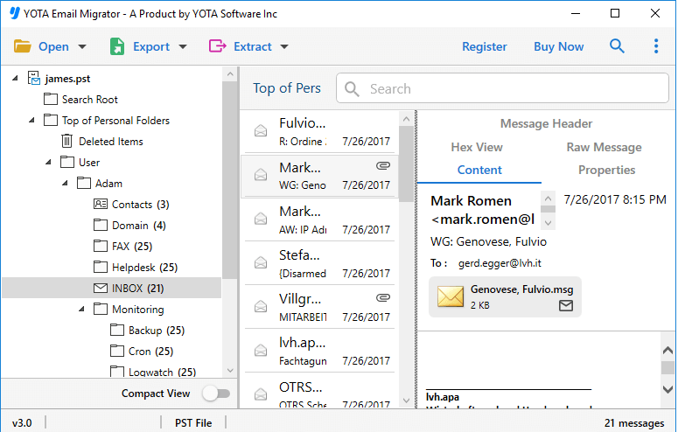Click the Export file icon

click(x=116, y=46)
